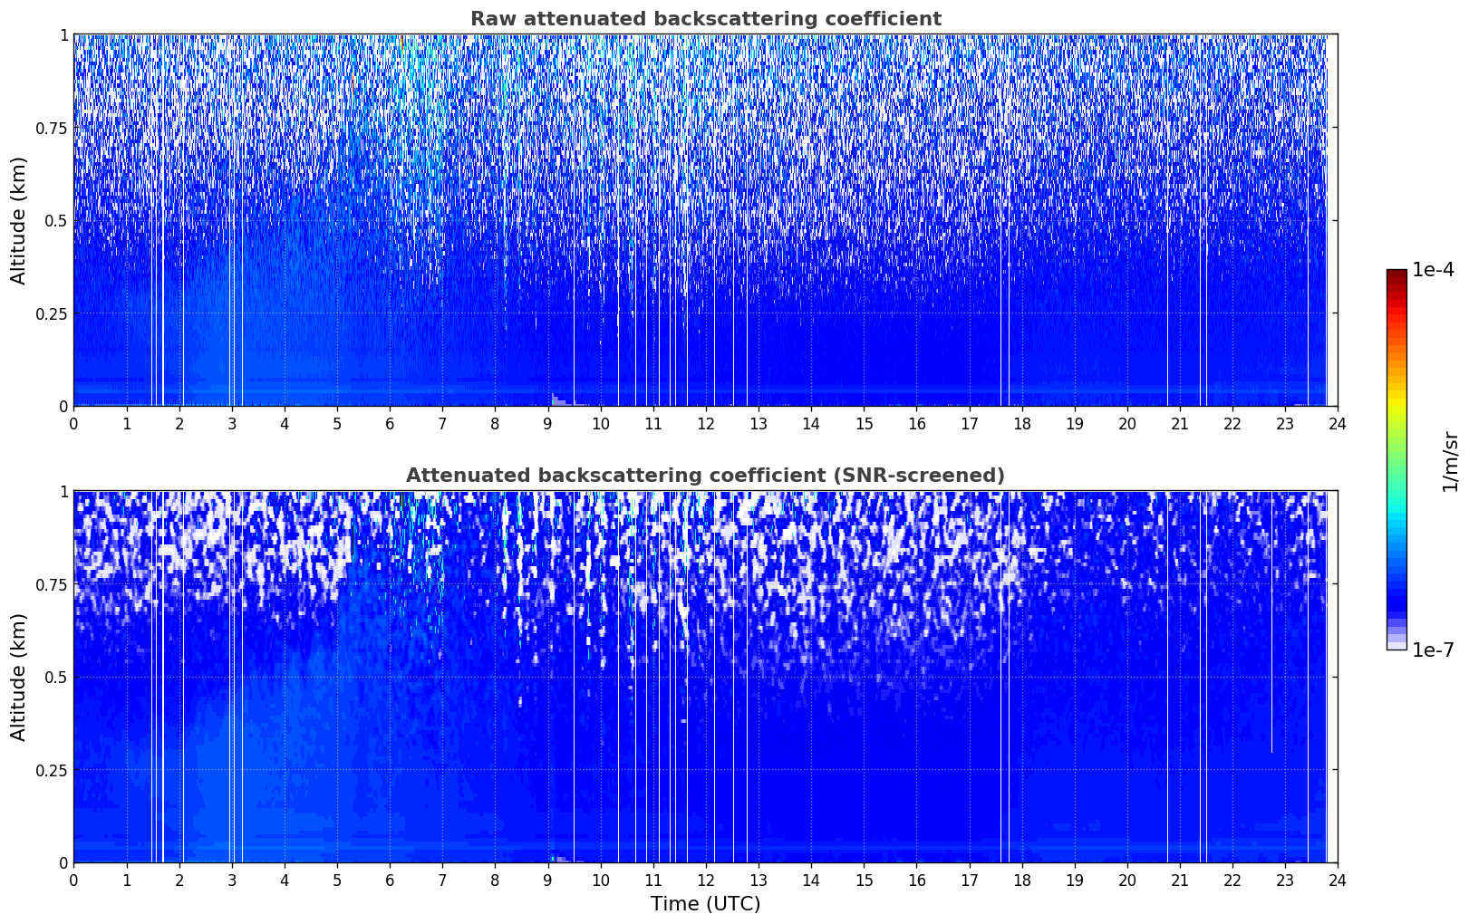The width and height of the screenshot is (1469, 924).
Task: Click hour tick "3" under the upper plot
Action: 232,423
